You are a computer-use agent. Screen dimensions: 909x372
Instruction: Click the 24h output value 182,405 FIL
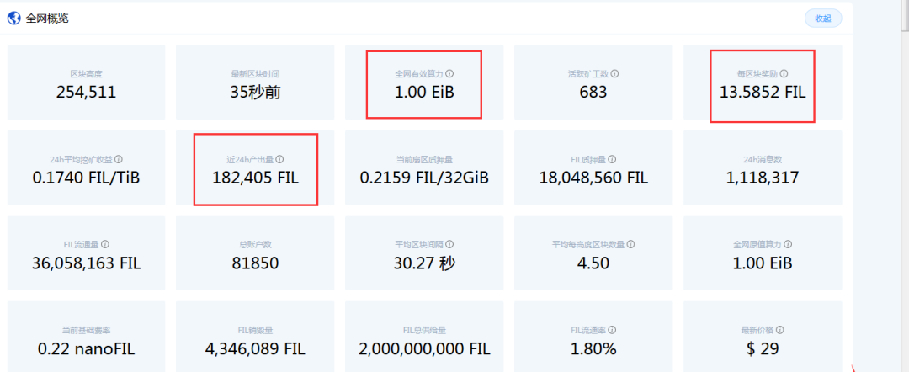255,178
